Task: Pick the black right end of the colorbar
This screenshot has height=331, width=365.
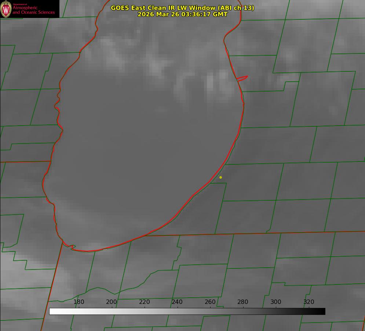Action: pyautogui.click(x=322, y=312)
